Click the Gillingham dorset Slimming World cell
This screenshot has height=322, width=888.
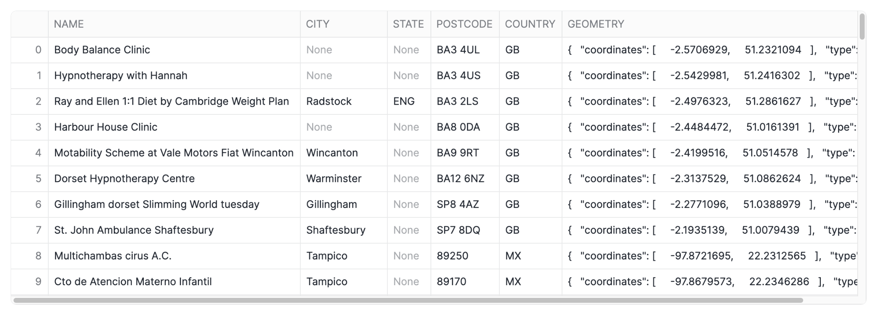coord(156,204)
